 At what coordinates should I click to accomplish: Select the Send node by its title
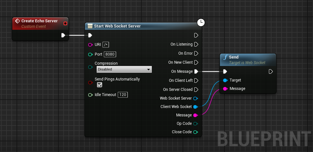pos(234,57)
